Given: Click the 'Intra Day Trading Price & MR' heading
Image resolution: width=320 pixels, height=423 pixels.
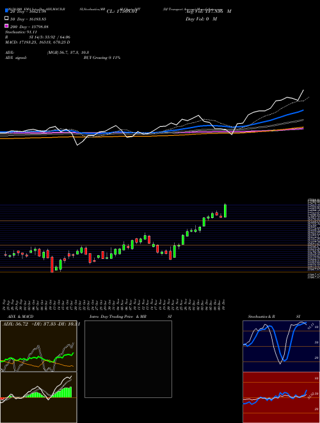Looking at the screenshot, I should click(x=118, y=317).
